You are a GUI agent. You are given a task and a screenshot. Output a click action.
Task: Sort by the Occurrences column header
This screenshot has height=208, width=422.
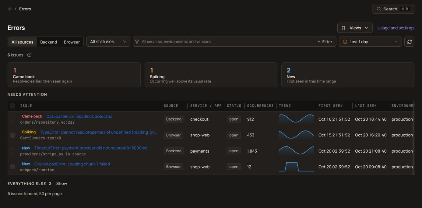(260, 106)
